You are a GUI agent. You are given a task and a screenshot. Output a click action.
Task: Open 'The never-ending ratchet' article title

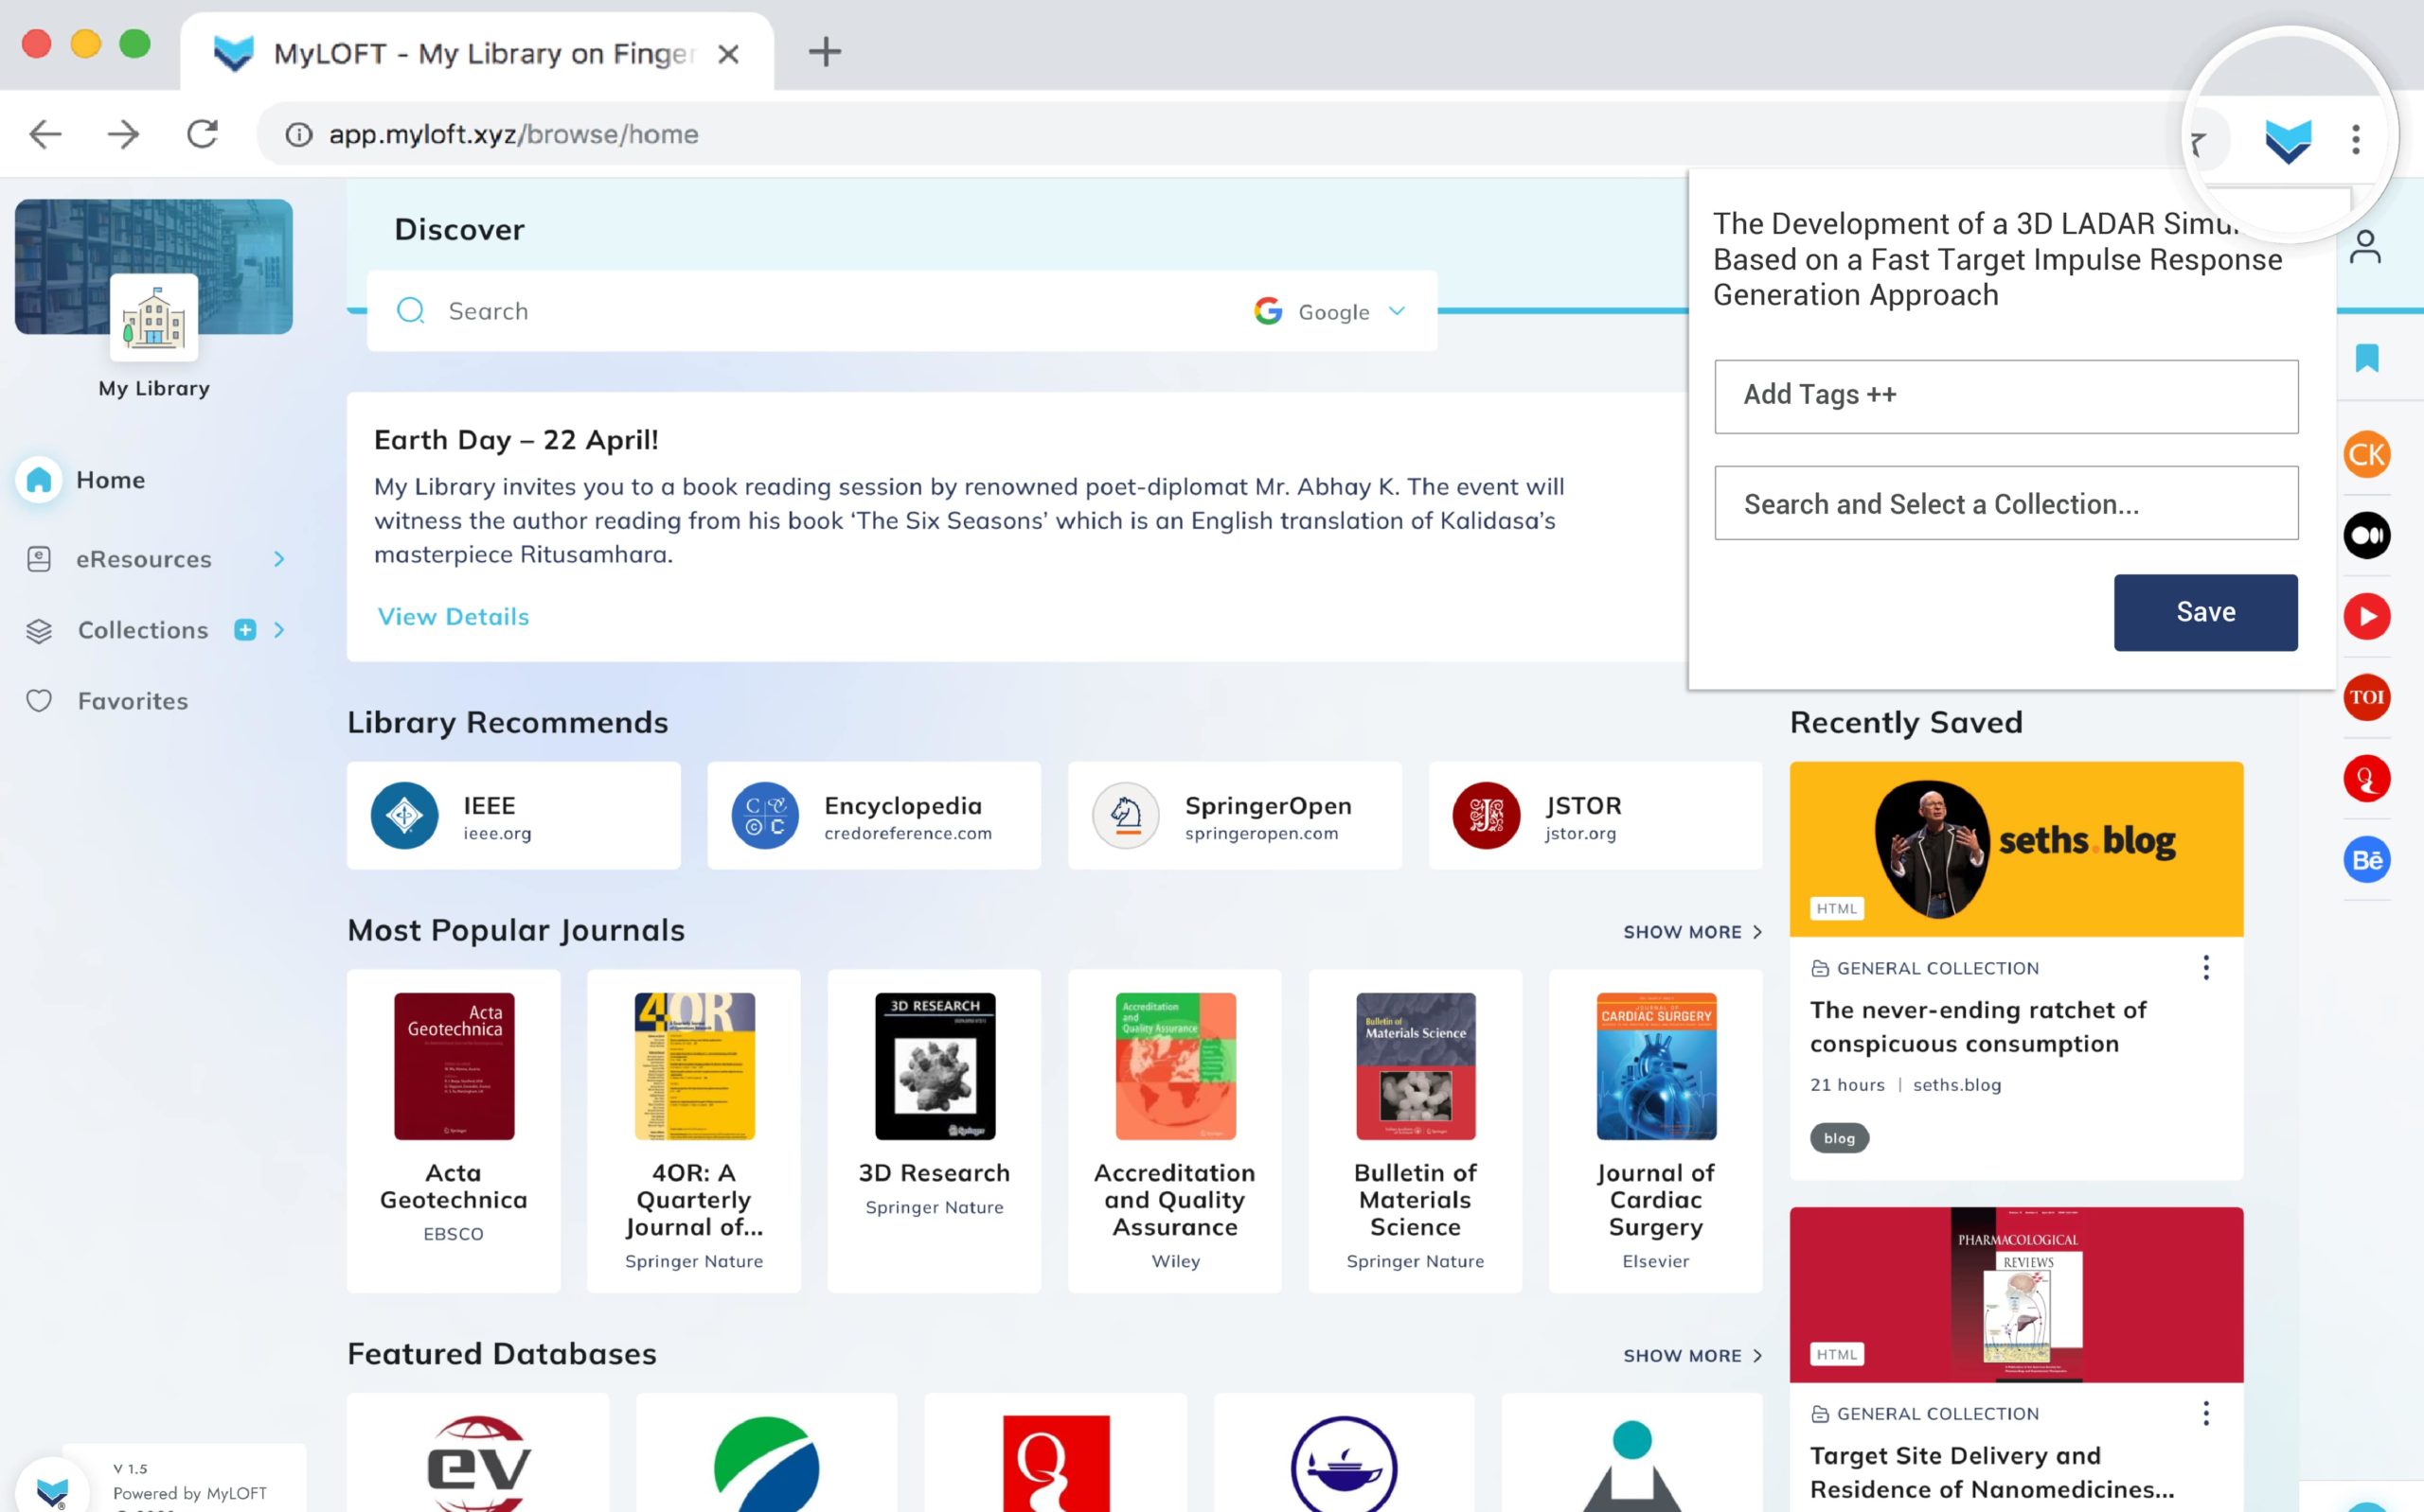[1978, 1027]
